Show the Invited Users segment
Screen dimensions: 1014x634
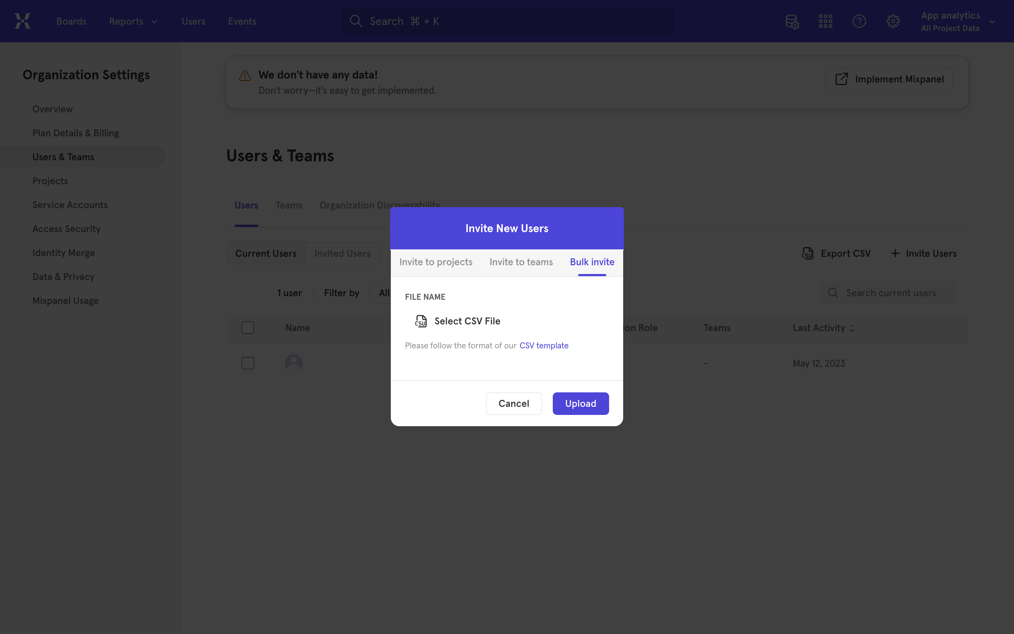coord(342,253)
